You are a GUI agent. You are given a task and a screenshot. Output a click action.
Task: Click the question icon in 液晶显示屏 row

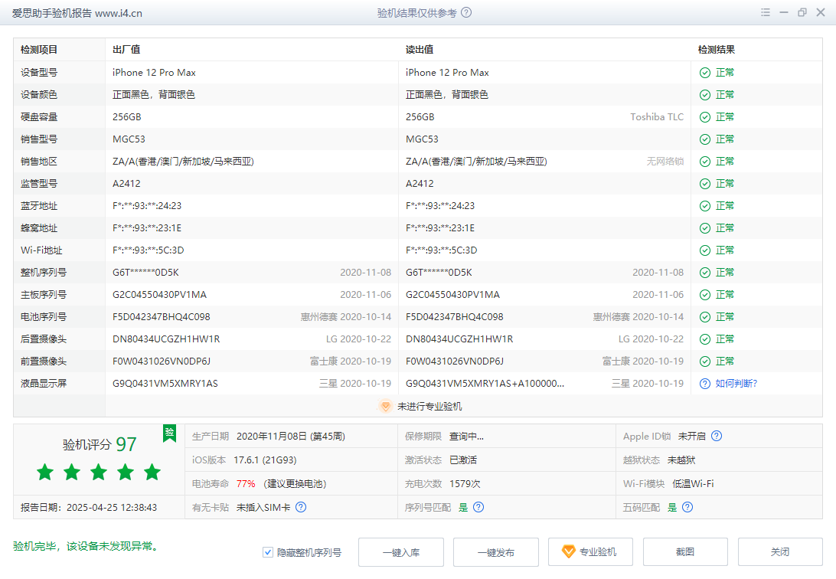(x=705, y=384)
